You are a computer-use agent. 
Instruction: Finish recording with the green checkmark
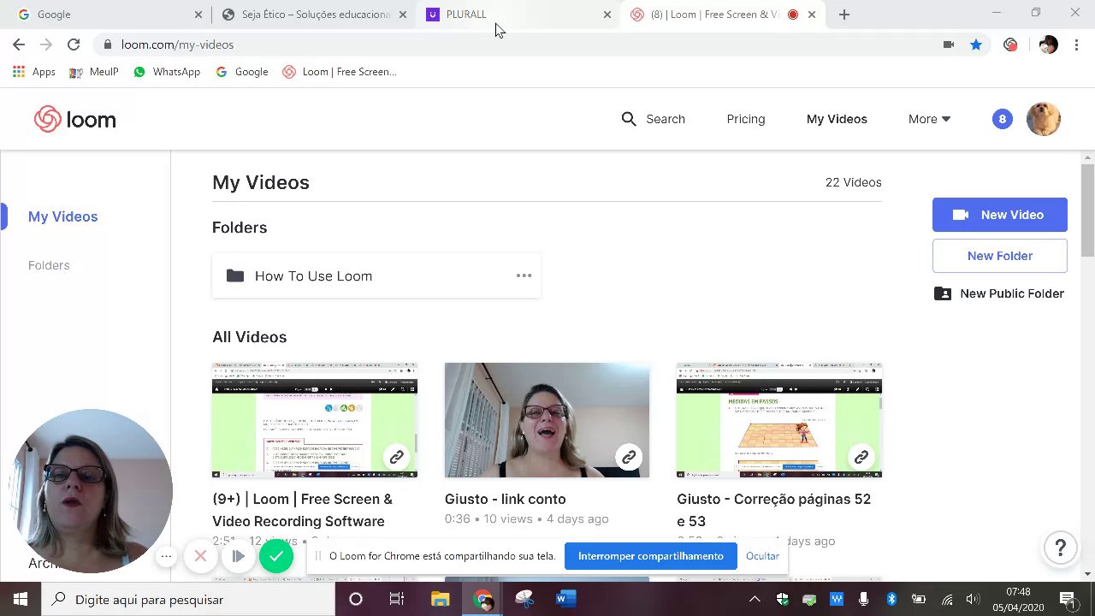click(275, 557)
